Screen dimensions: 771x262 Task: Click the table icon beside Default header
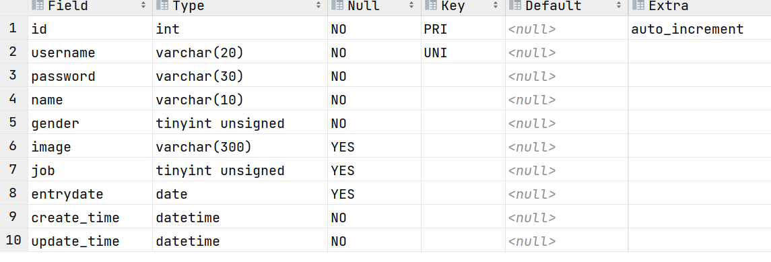[515, 5]
